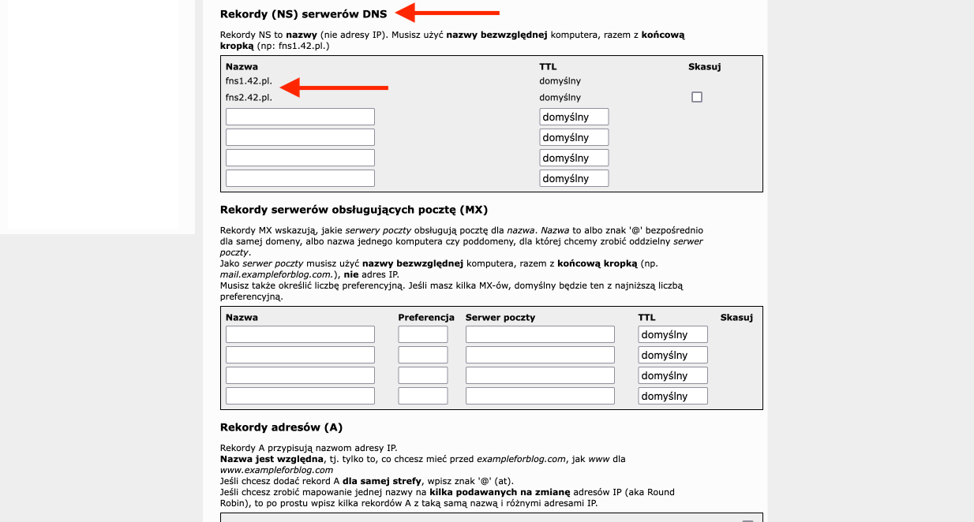Select third MX Preferencja field
The height and width of the screenshot is (522, 974).
(422, 375)
